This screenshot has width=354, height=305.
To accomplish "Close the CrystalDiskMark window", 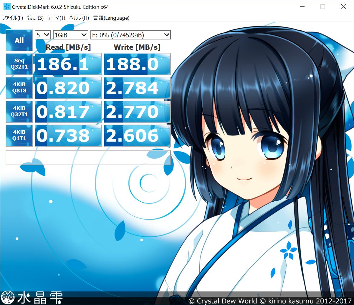I will pos(343,6).
